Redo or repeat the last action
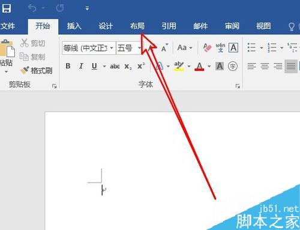 60,8
